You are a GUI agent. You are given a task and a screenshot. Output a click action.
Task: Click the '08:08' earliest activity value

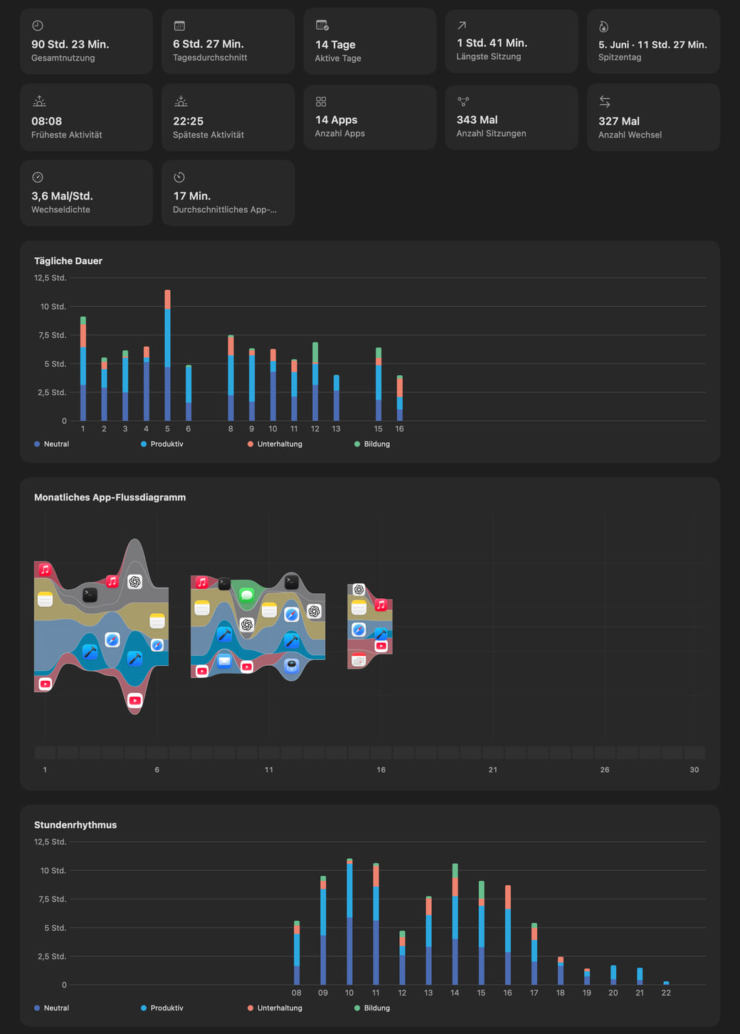pyautogui.click(x=46, y=121)
